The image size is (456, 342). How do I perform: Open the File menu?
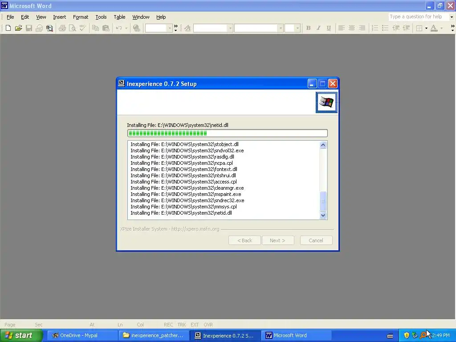10,17
